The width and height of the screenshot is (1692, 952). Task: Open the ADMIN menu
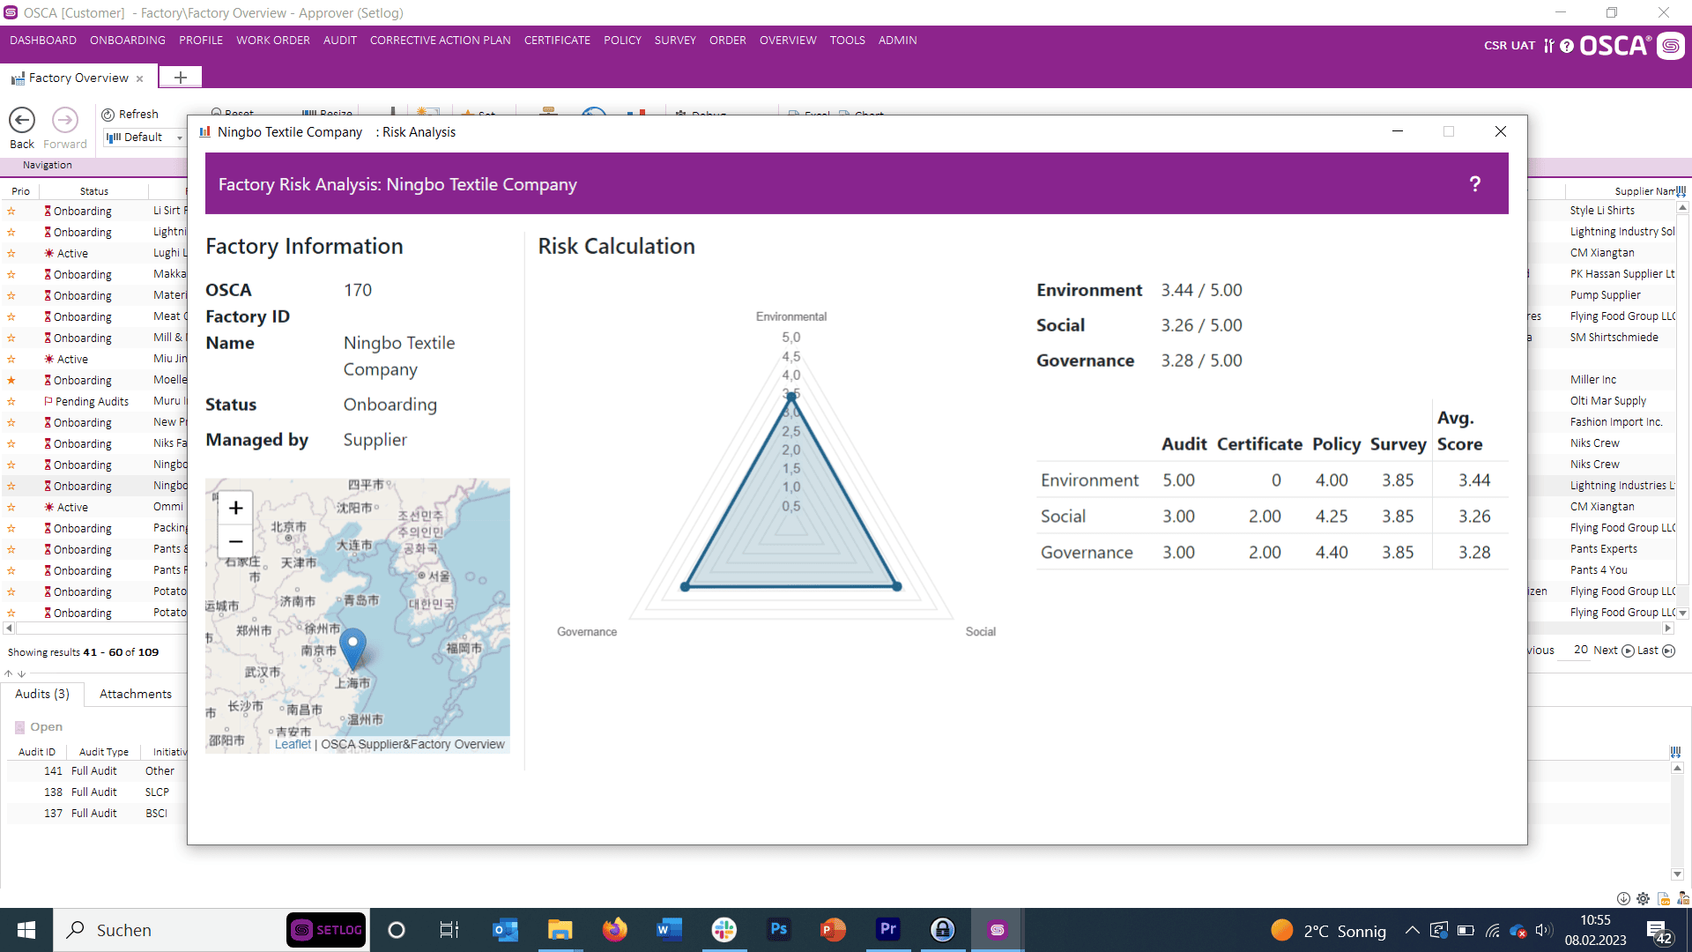[897, 41]
